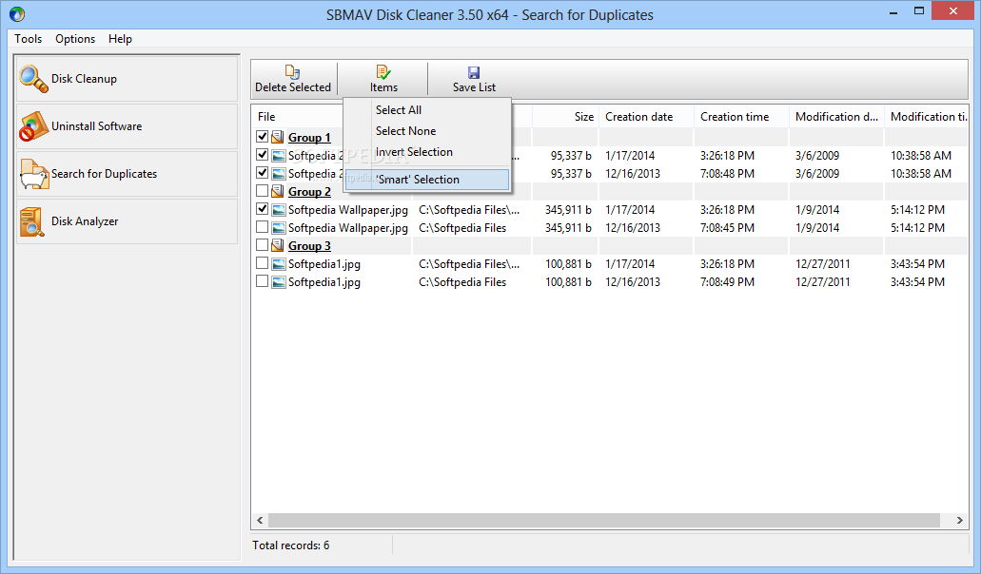Click the 12/27/2011 date in last row
Screen dimensions: 981x574
click(823, 282)
